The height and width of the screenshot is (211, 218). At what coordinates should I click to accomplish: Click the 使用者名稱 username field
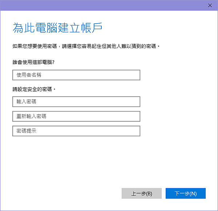pyautogui.click(x=76, y=75)
